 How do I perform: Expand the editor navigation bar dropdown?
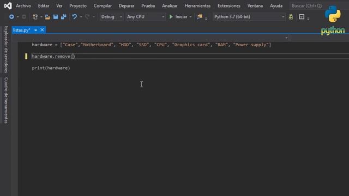pyautogui.click(x=286, y=38)
